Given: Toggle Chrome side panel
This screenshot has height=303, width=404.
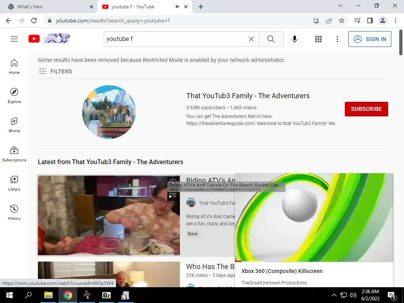Looking at the screenshot, I should click(370, 21).
